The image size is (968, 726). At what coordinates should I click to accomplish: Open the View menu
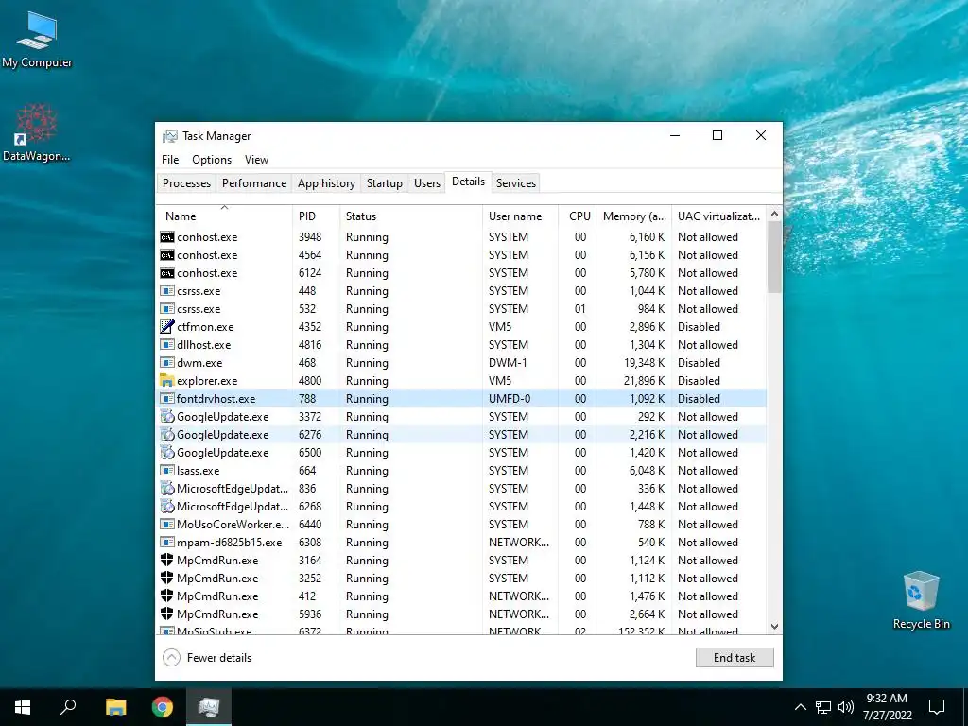(x=256, y=159)
